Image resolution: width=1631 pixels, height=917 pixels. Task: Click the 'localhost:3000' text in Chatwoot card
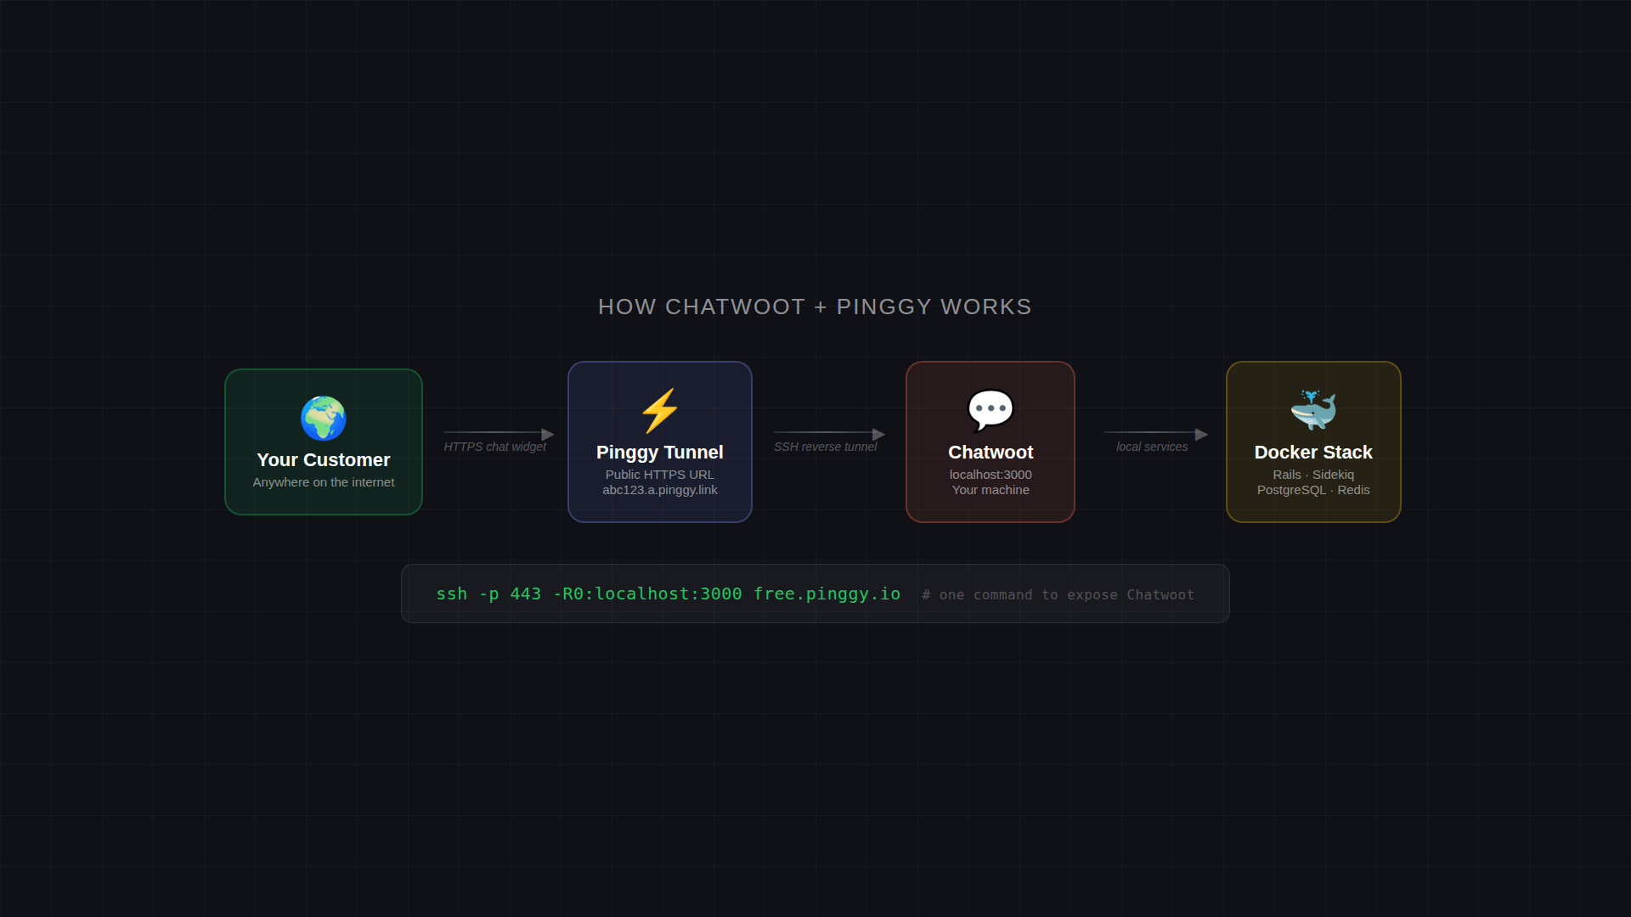tap(990, 475)
